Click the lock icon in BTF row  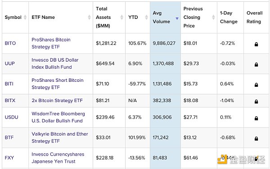(256, 138)
